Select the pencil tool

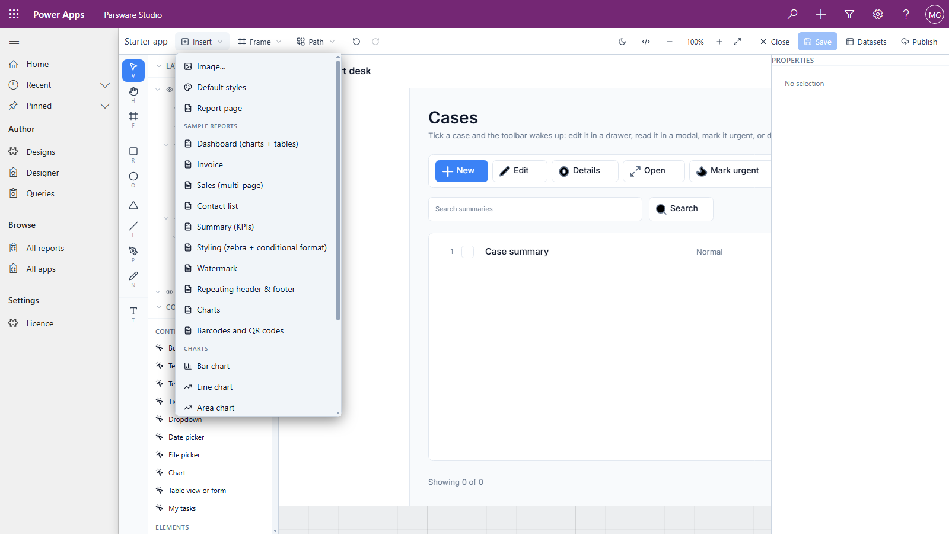(x=133, y=278)
